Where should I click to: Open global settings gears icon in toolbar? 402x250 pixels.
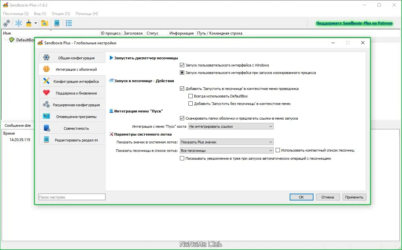click(x=7, y=23)
